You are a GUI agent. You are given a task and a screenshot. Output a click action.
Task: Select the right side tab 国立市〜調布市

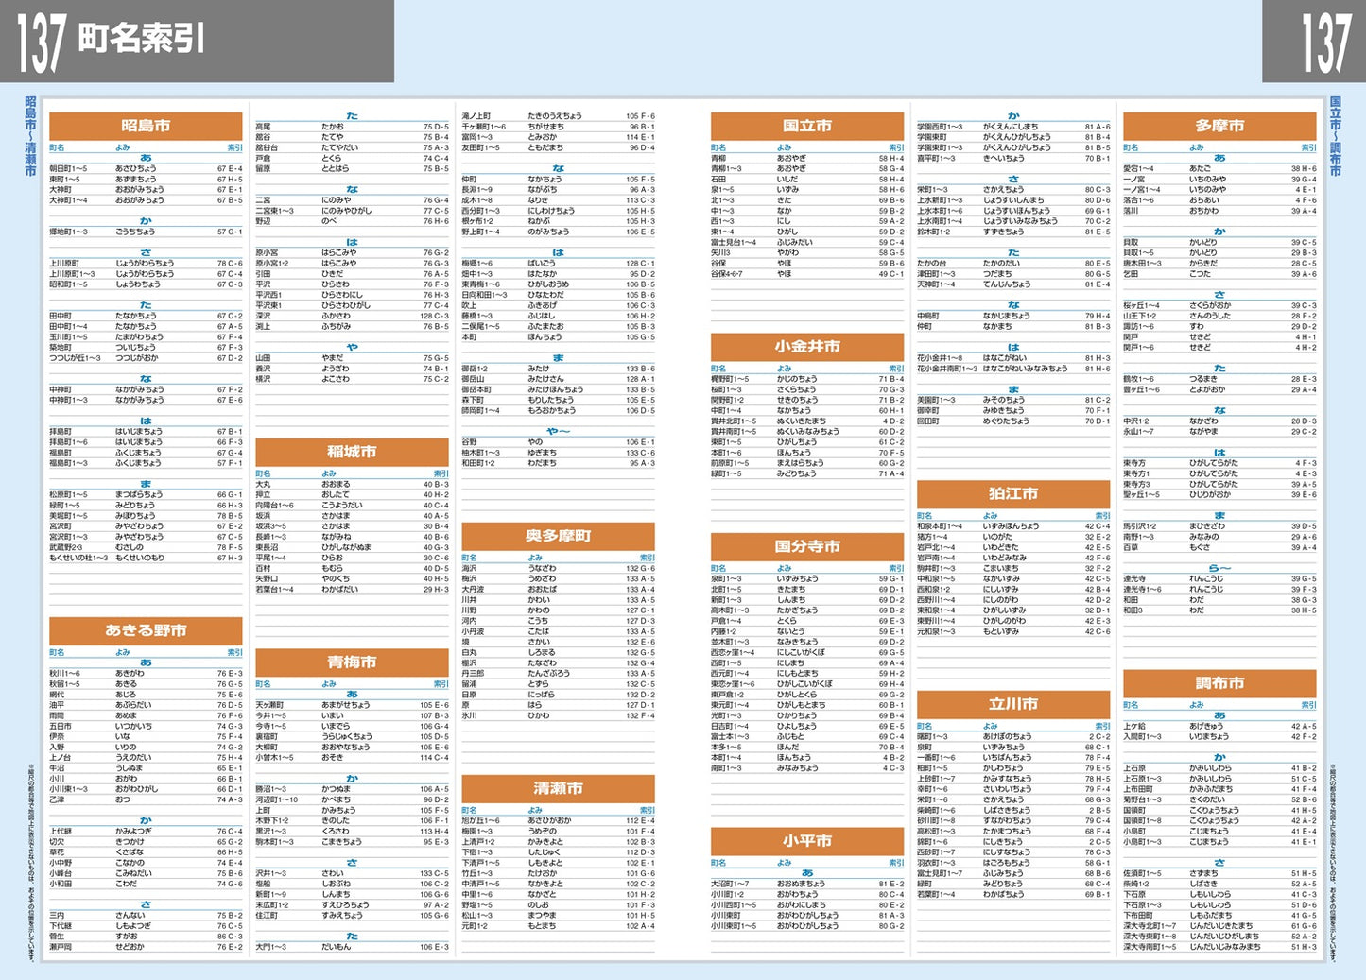pyautogui.click(x=1336, y=136)
